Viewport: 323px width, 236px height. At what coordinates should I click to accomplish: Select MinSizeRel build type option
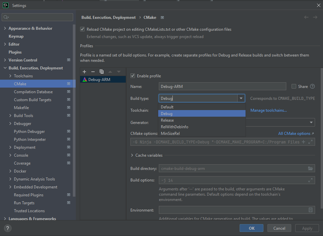point(202,133)
